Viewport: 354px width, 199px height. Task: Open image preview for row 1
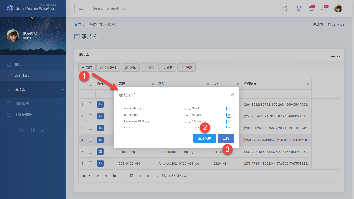tap(100, 104)
